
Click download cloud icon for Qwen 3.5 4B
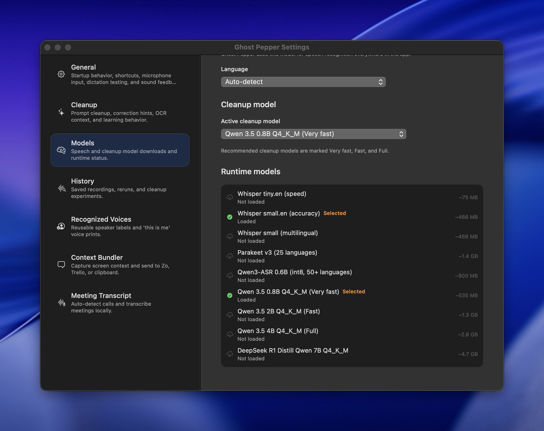point(230,335)
